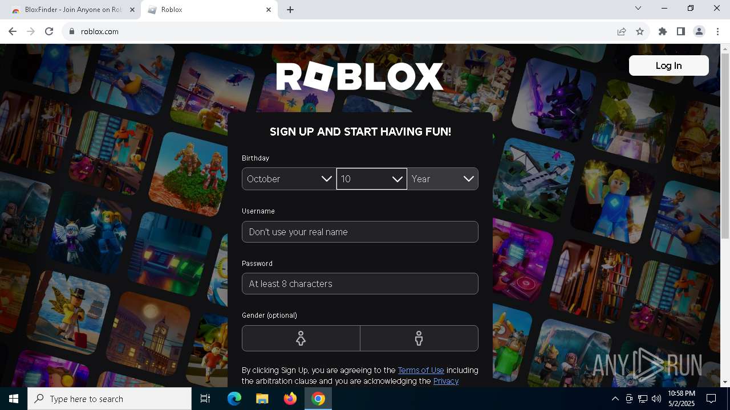730x410 pixels.
Task: Reload the Roblox page
Action: [49, 31]
